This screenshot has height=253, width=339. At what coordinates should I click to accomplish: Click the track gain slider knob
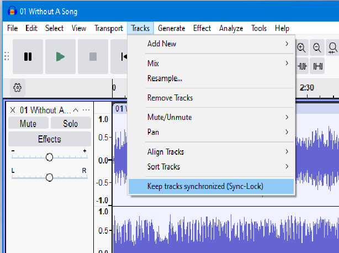(49, 157)
